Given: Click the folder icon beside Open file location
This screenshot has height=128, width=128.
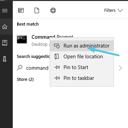Looking at the screenshot, I should coord(57,57).
